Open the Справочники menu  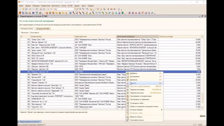tap(45, 6)
